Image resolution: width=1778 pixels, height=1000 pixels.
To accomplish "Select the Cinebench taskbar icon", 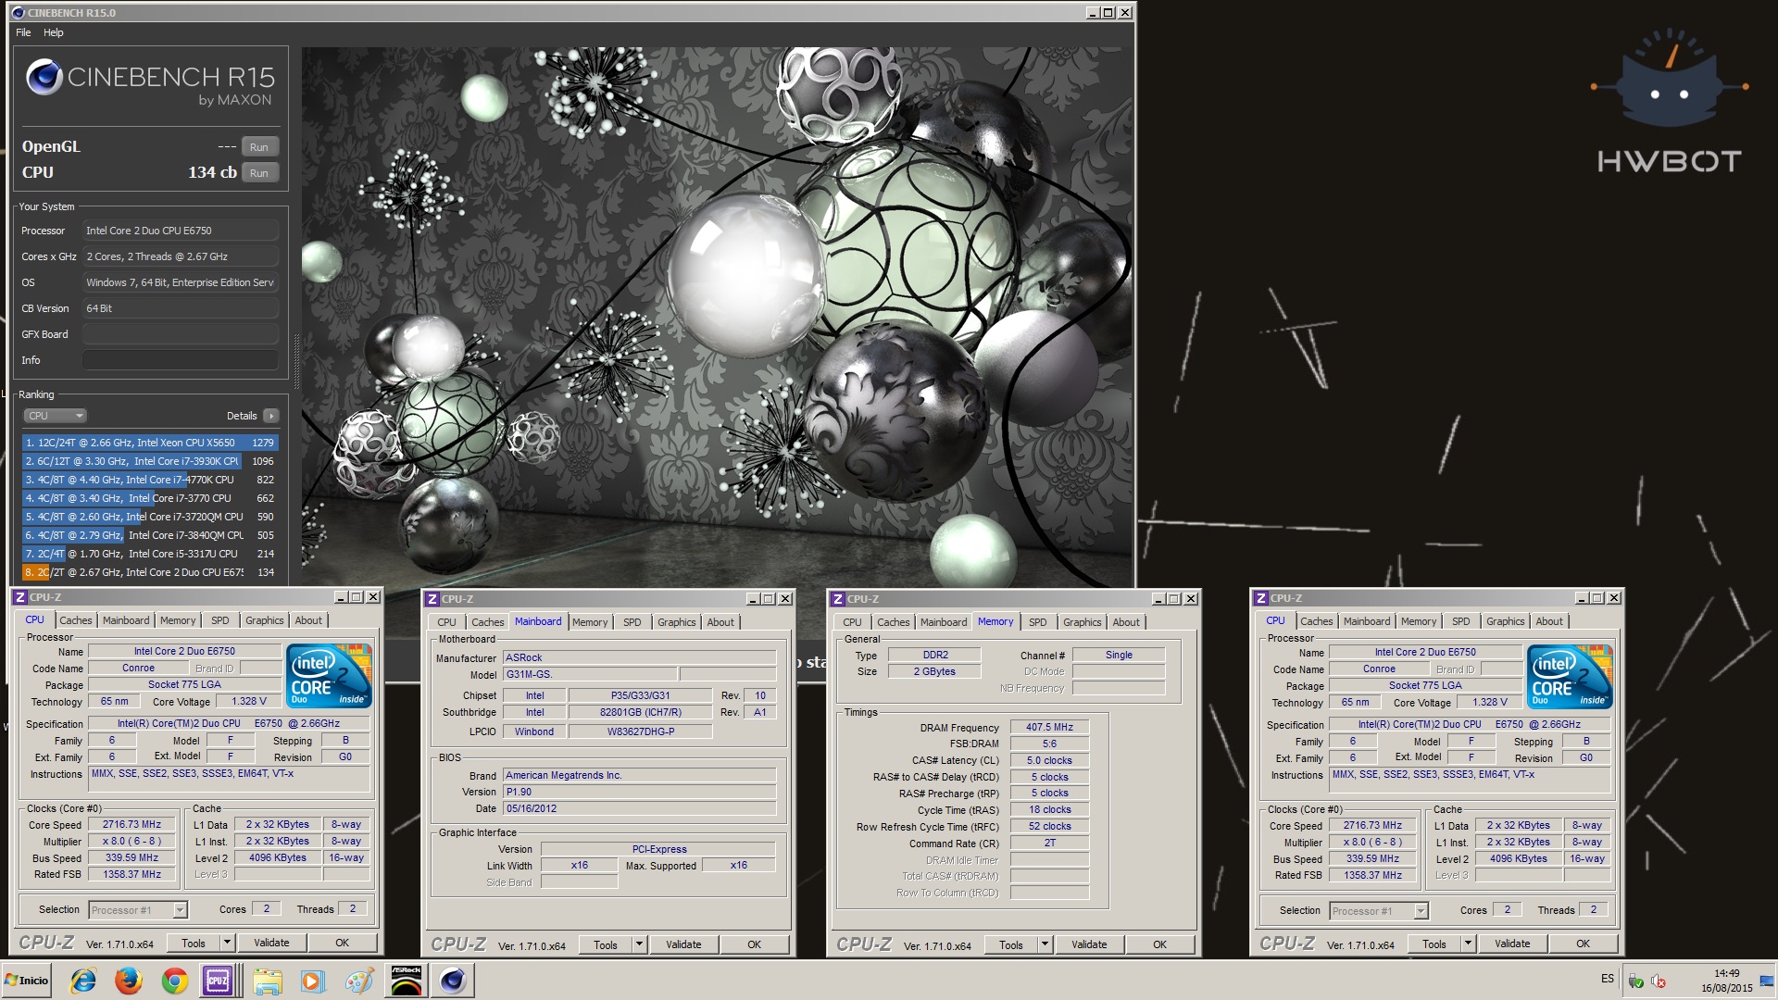I will tap(453, 981).
